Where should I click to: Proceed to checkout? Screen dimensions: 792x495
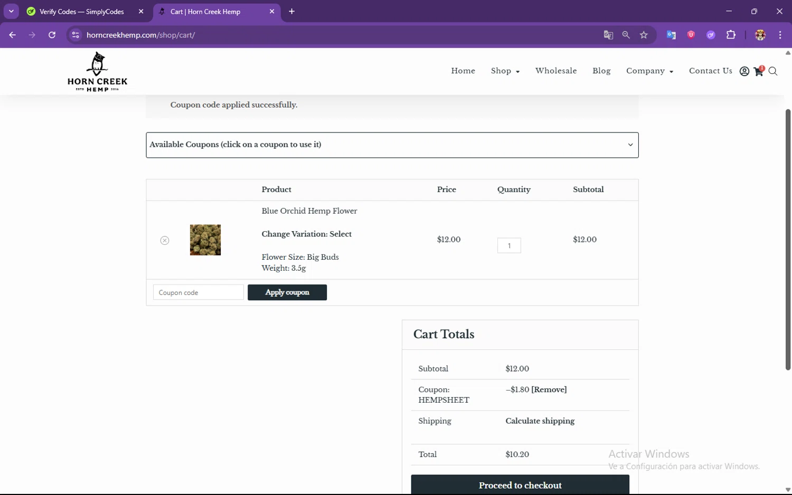(520, 484)
